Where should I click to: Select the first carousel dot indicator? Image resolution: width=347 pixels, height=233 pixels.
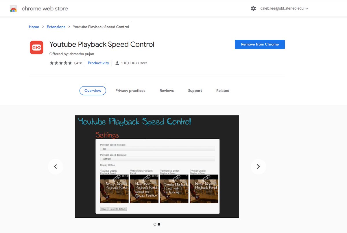[x=155, y=224]
